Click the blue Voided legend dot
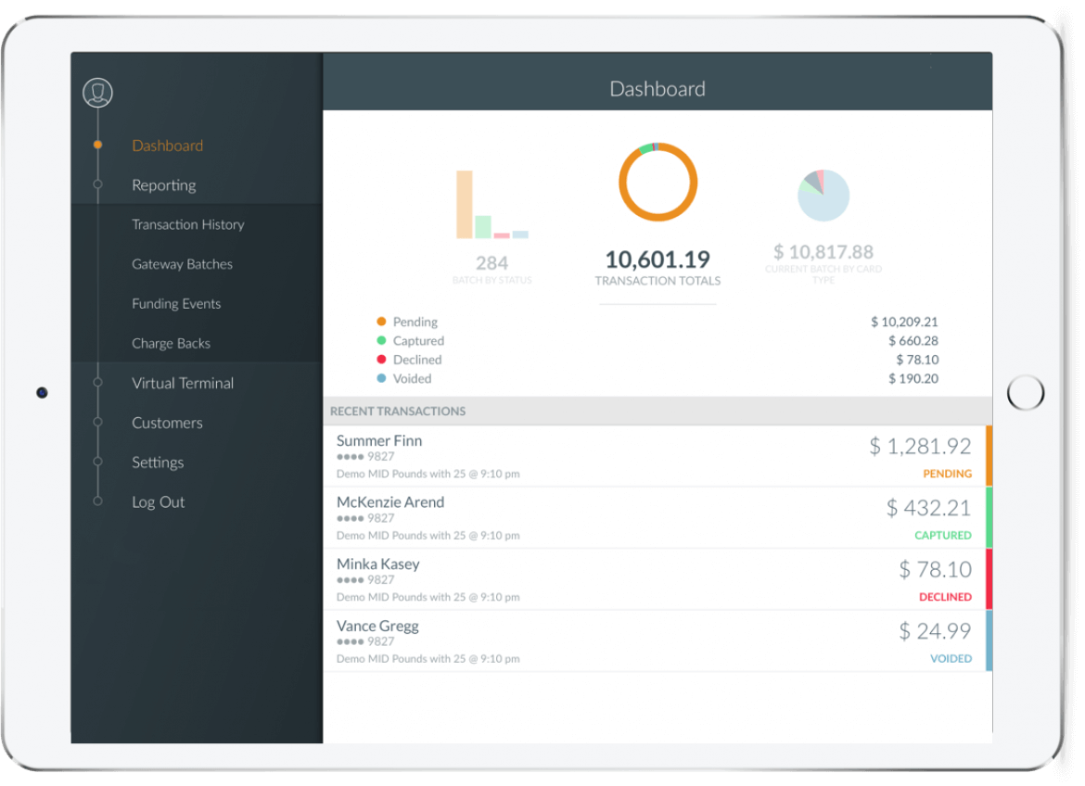 coord(381,378)
